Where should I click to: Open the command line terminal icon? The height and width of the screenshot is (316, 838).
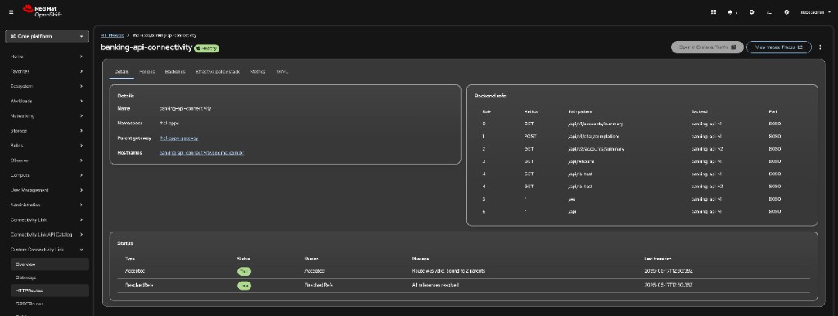point(769,11)
